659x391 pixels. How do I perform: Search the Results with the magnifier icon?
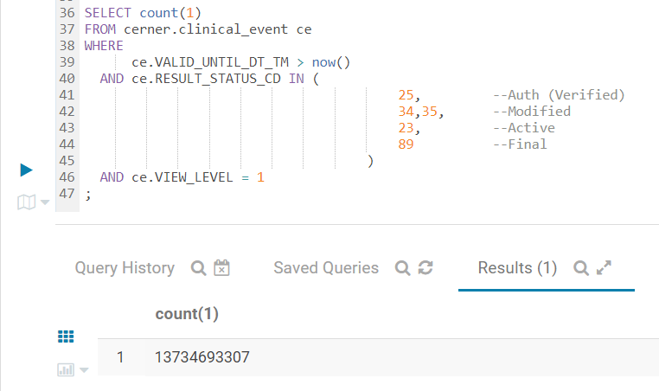click(x=581, y=268)
